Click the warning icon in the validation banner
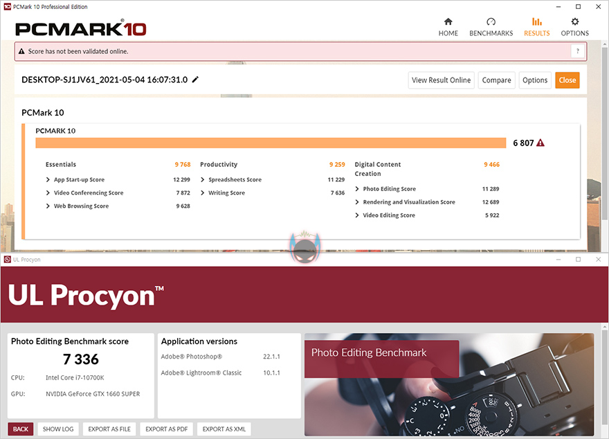This screenshot has height=439, width=609. [x=21, y=51]
